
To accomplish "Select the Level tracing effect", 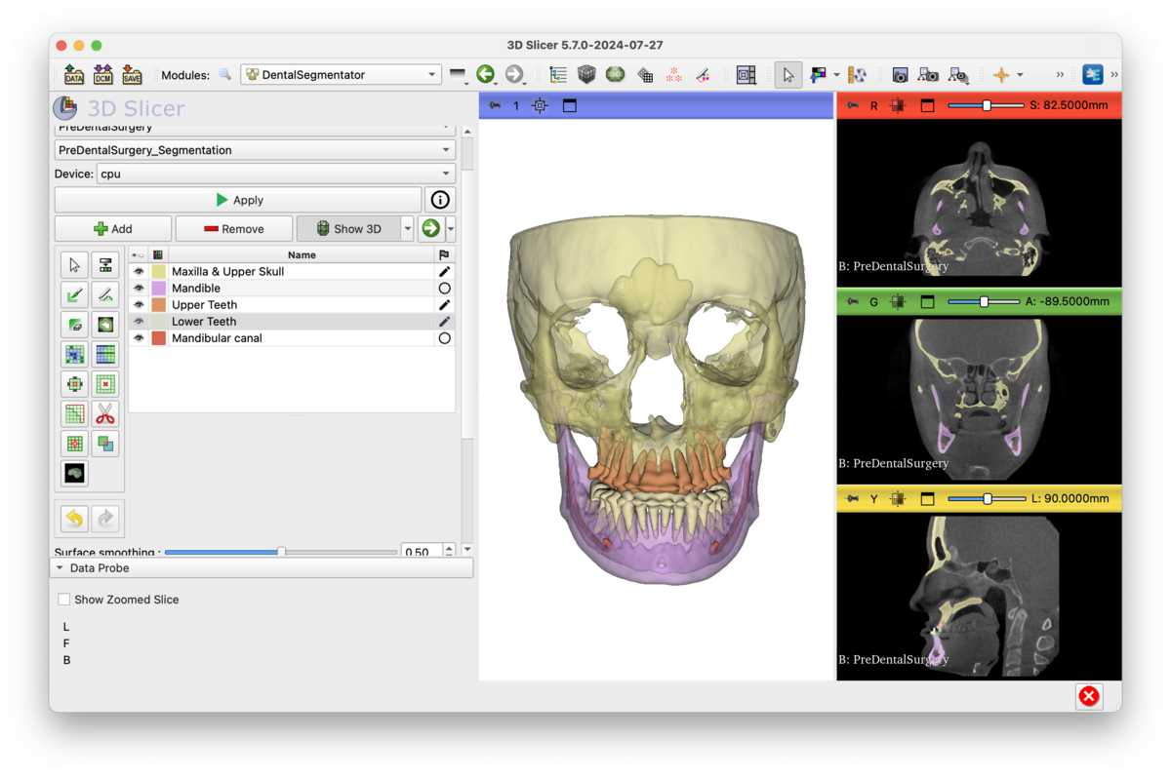I will pyautogui.click(x=105, y=325).
